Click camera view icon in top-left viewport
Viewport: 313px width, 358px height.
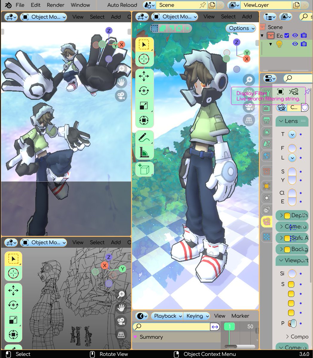(x=121, y=96)
